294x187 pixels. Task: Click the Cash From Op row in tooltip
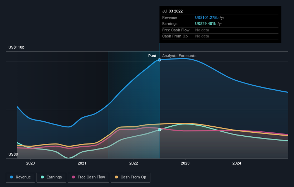click(x=220, y=36)
